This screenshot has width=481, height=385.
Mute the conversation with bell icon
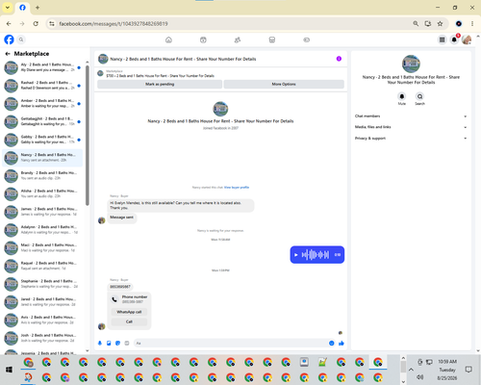point(402,96)
